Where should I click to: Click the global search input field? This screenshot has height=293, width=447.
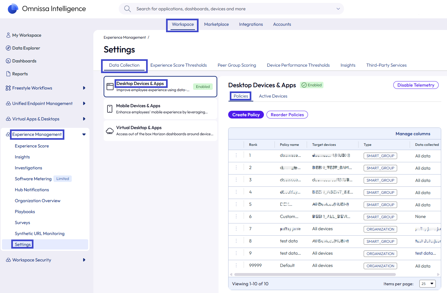231,9
